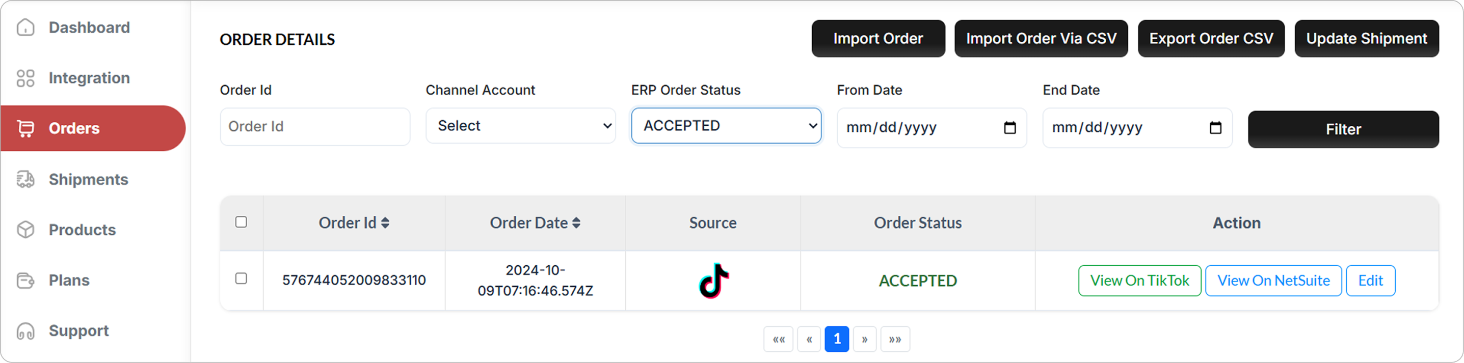1464x363 pixels.
Task: Click View On NetSuite link
Action: click(1273, 281)
